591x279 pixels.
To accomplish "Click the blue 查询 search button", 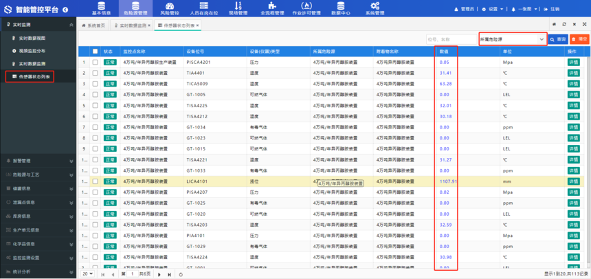I will click(558, 39).
